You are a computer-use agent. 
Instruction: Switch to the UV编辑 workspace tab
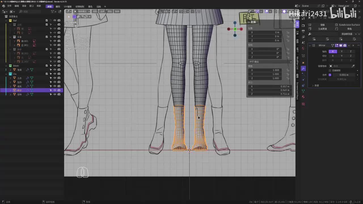point(67,6)
